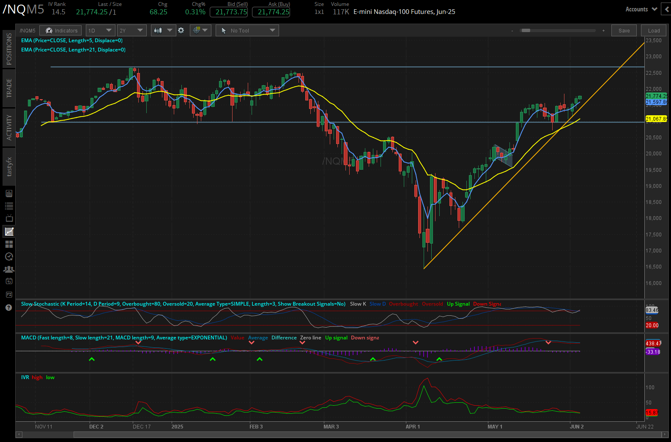This screenshot has width=671, height=442.
Task: Open the calendar events icon
Action: tap(9, 282)
